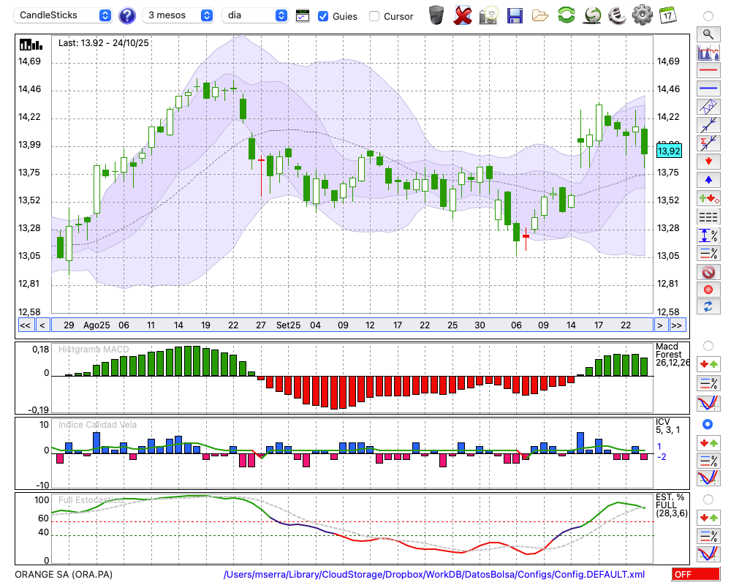Click the calendar icon showing 17
Screen dimensions: 731x585
pos(667,15)
